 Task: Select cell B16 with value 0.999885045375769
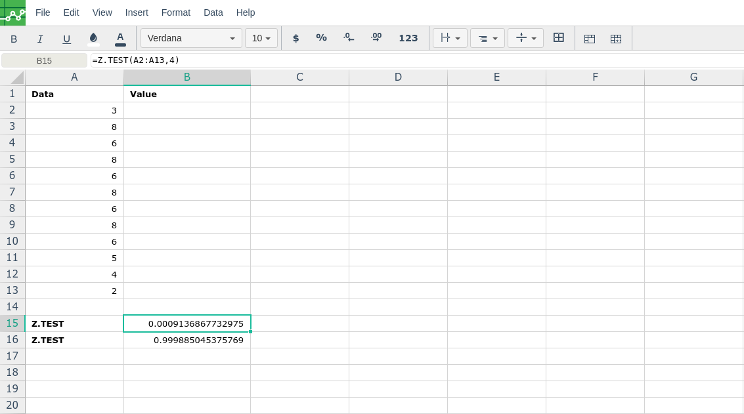[187, 340]
